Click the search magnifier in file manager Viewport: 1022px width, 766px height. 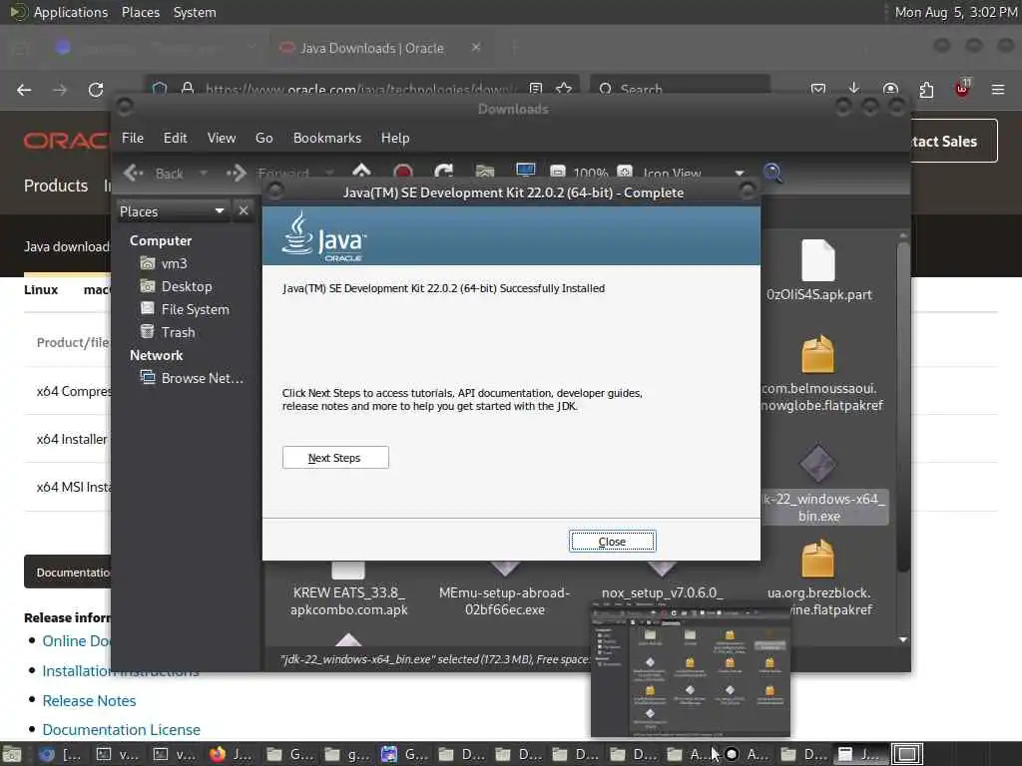(x=772, y=173)
